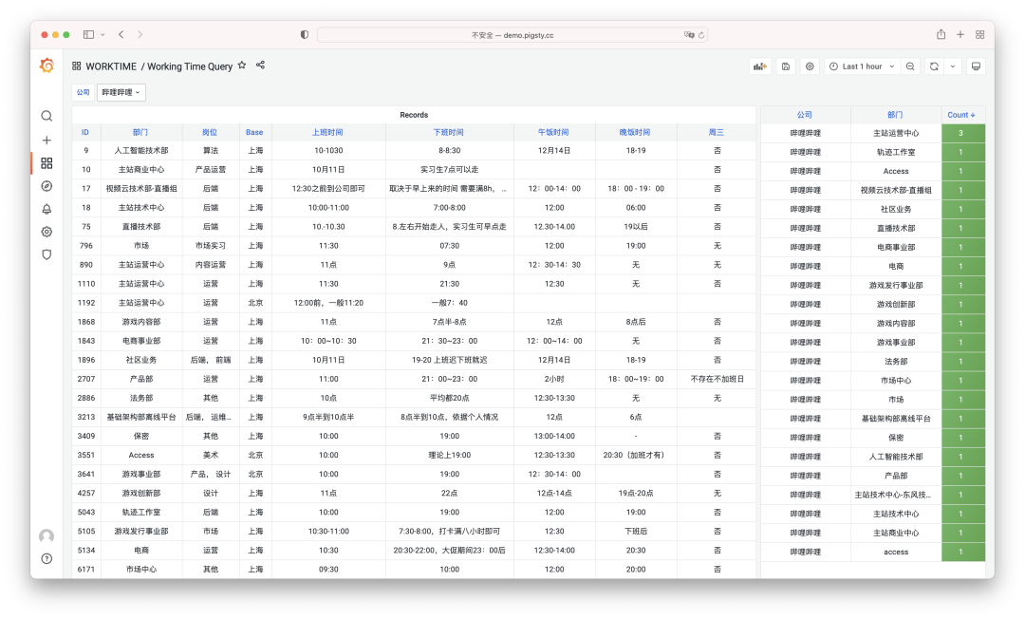Open dashboard settings gear in the top toolbar
This screenshot has width=1025, height=619.
[x=810, y=66]
